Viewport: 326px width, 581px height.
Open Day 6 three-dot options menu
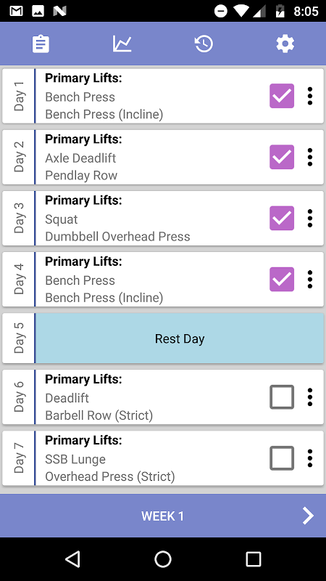click(x=310, y=397)
